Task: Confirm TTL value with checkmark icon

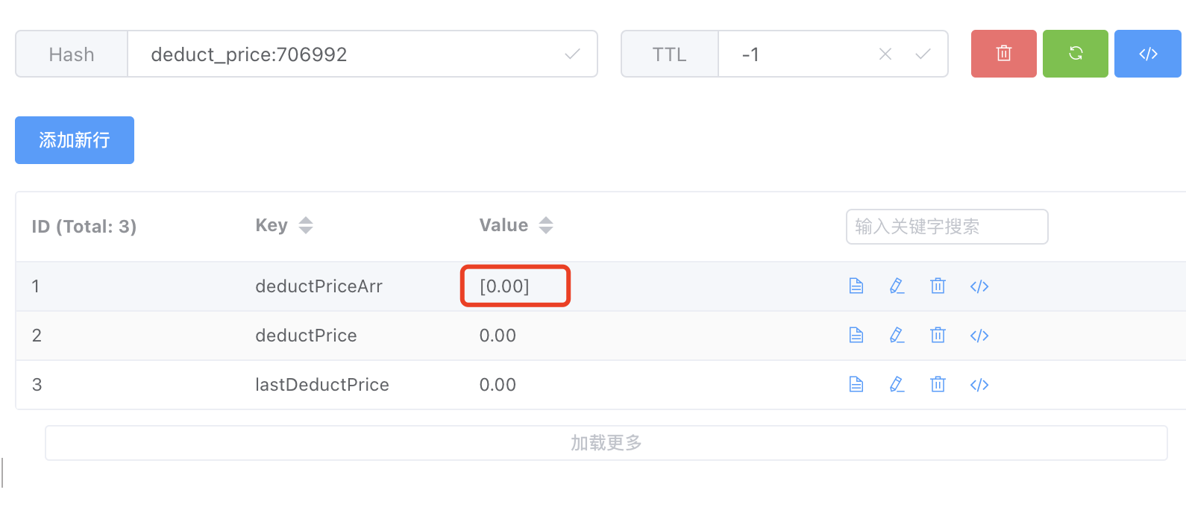Action: click(923, 54)
